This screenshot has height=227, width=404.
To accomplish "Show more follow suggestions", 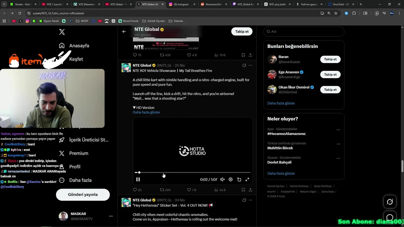I will (281, 103).
